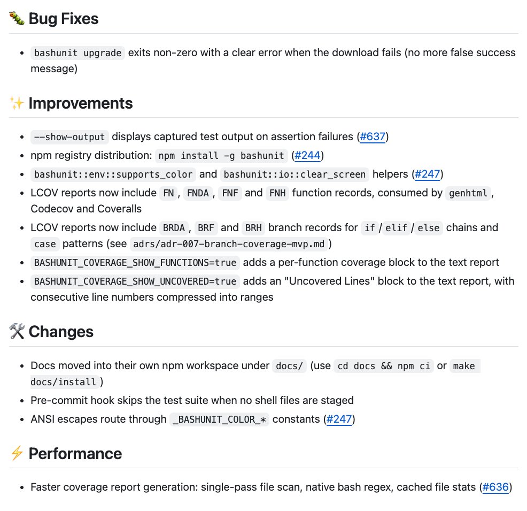Click the --show-output code snippet
527x511 pixels.
(x=69, y=137)
